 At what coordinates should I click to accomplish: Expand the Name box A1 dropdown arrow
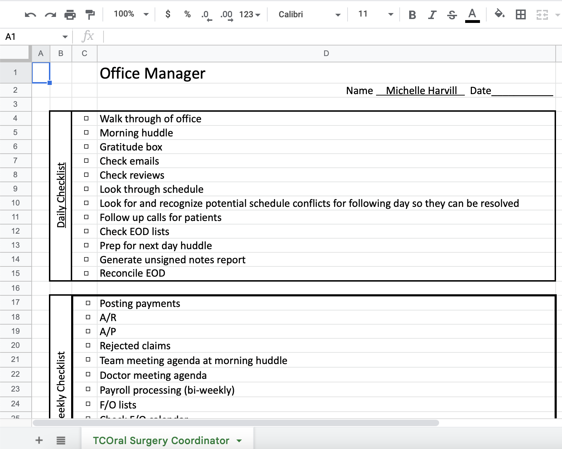65,37
